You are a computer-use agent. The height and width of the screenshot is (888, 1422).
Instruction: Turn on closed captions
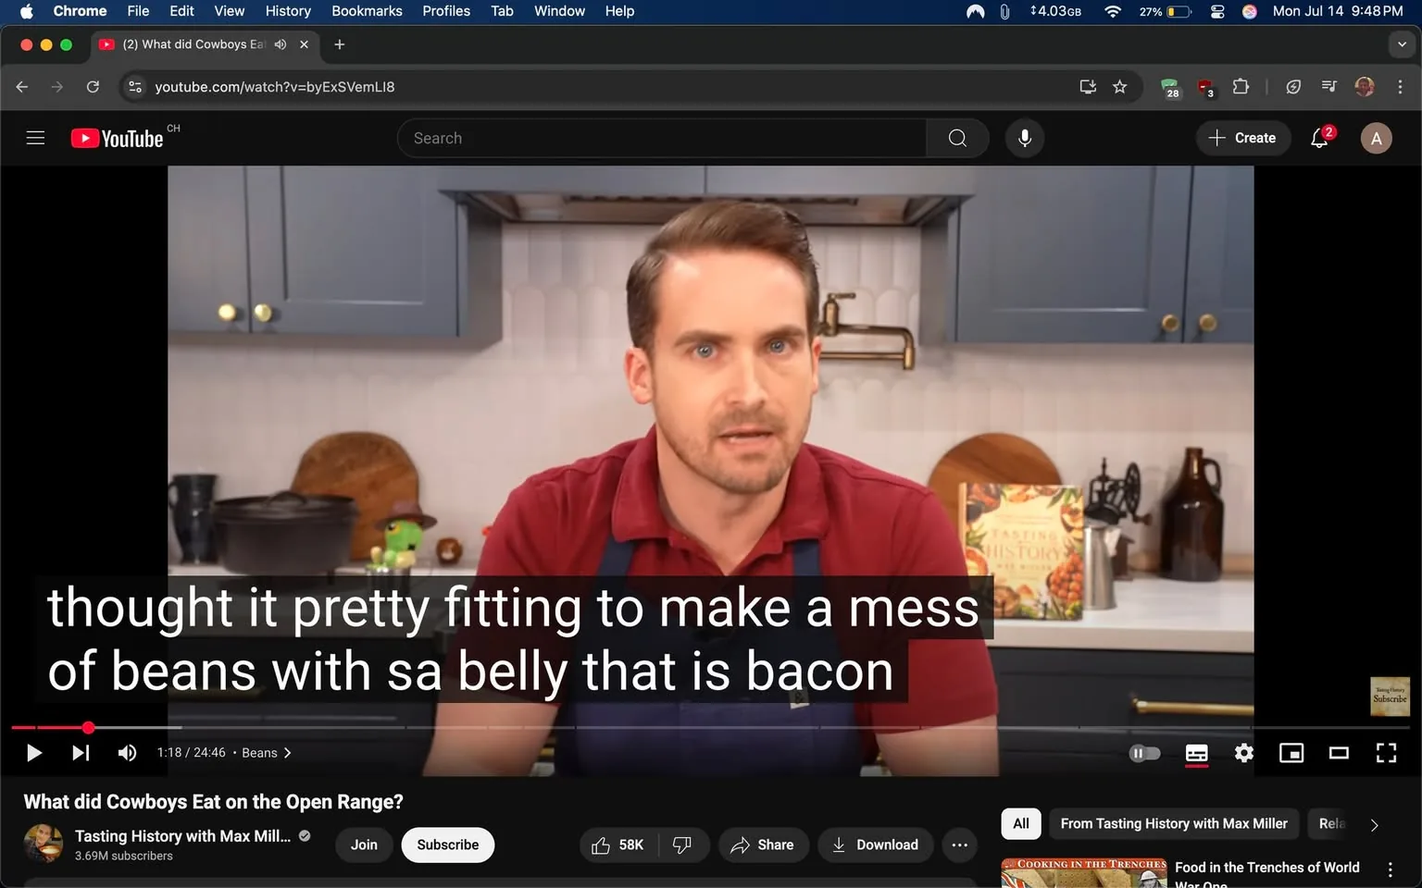click(1196, 753)
